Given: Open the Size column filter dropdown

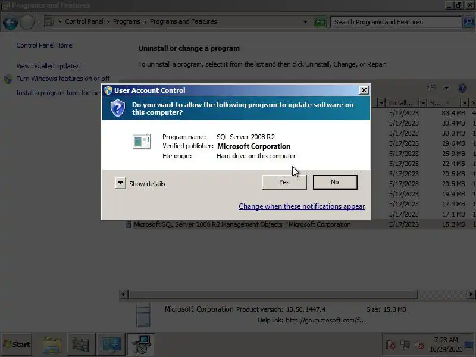Looking at the screenshot, I should tap(465, 103).
